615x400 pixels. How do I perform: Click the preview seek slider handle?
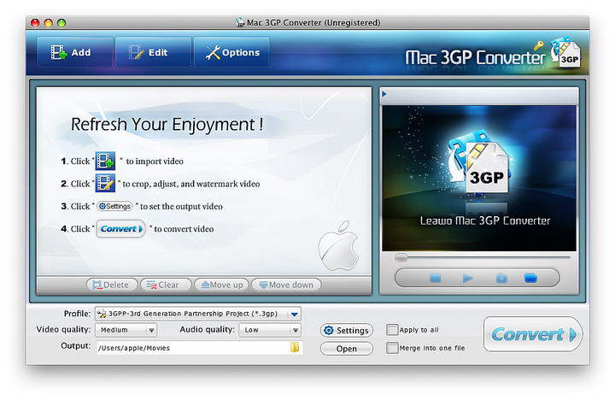pyautogui.click(x=401, y=257)
